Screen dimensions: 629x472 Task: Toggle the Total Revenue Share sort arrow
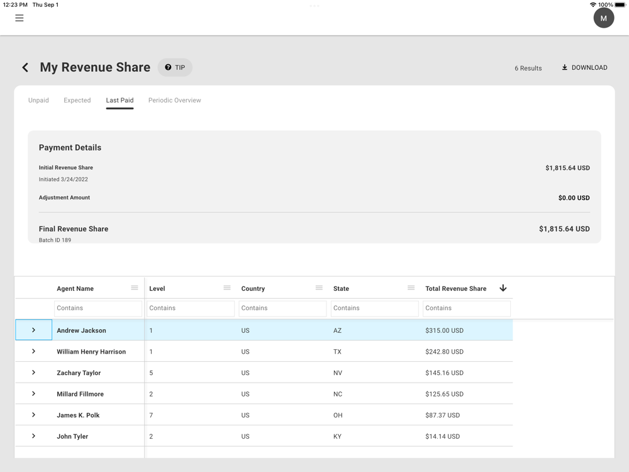point(503,288)
